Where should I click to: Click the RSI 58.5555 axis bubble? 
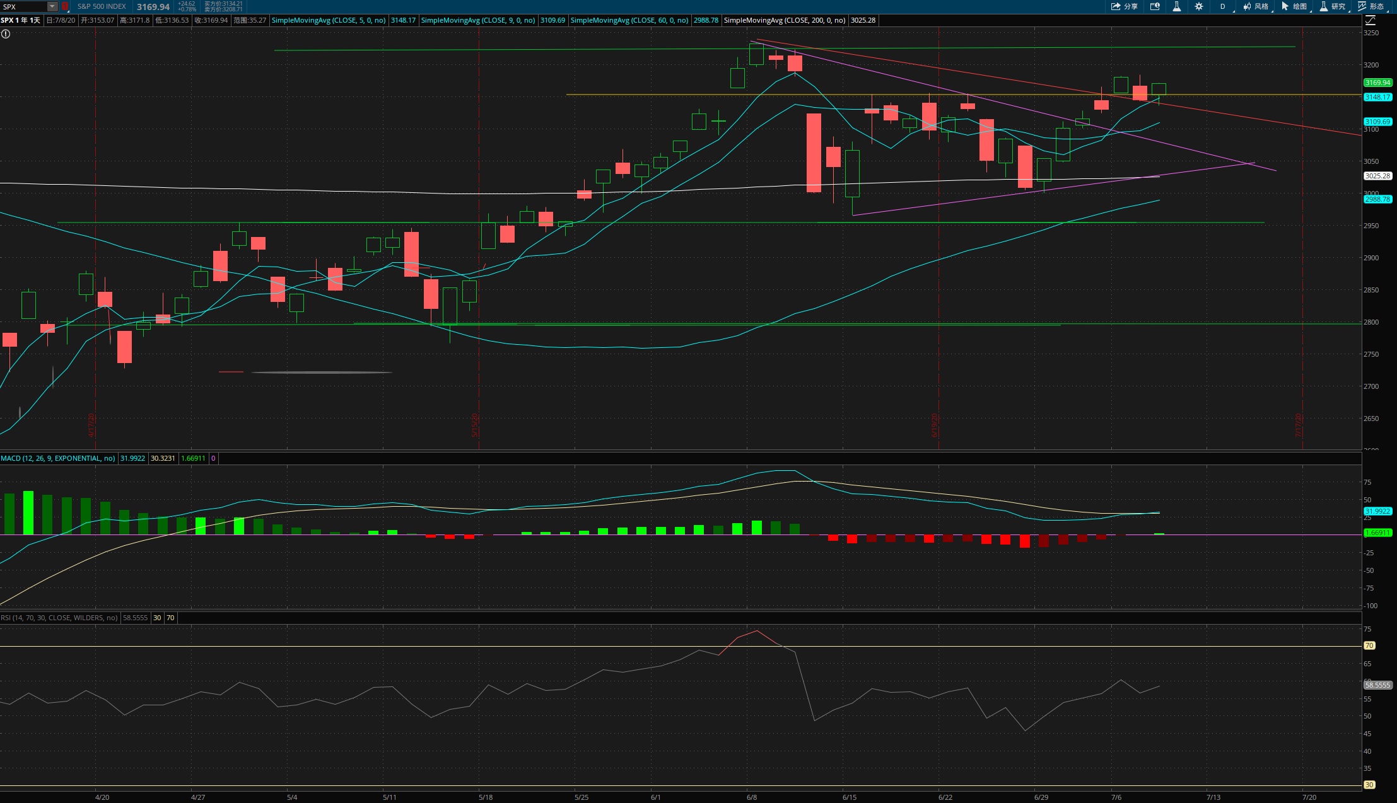[1377, 685]
